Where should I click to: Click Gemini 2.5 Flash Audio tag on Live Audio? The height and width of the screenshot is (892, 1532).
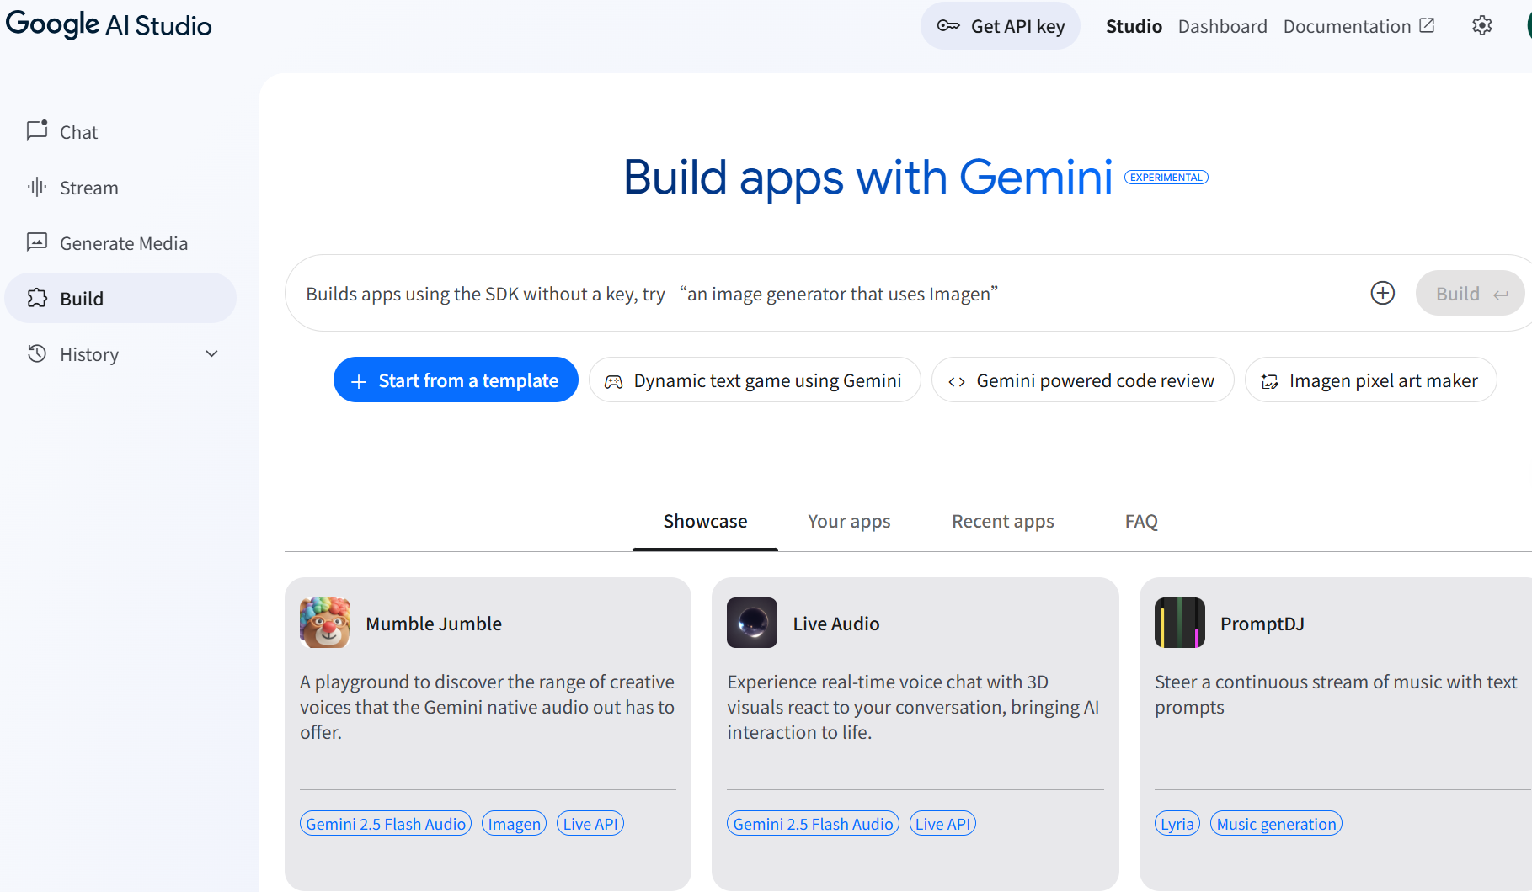click(813, 824)
